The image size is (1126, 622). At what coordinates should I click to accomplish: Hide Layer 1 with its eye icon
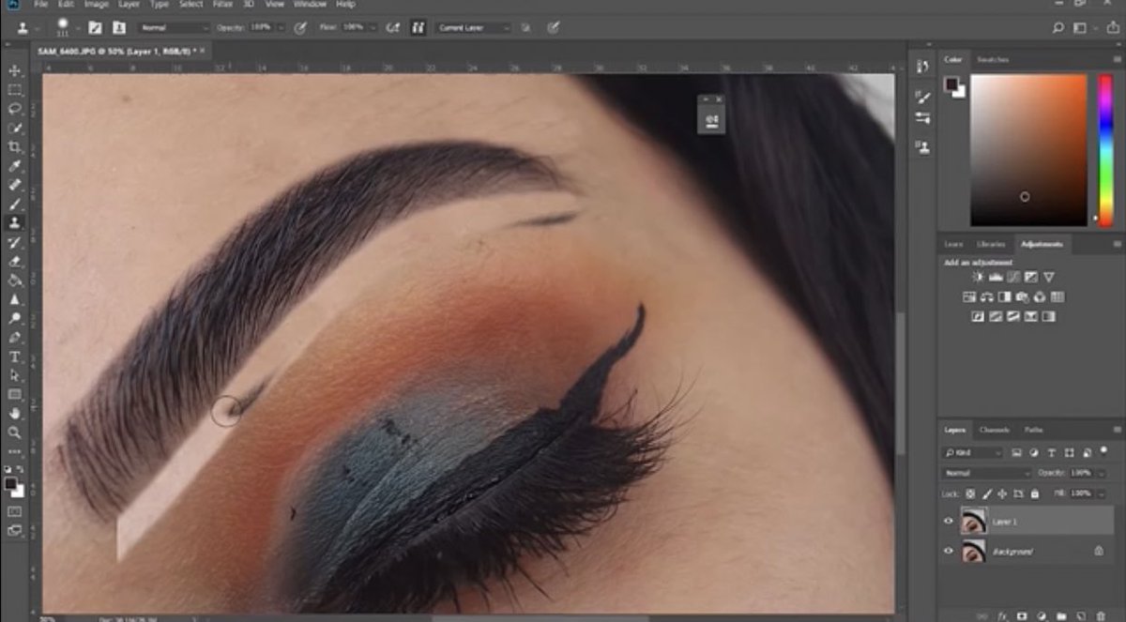948,522
